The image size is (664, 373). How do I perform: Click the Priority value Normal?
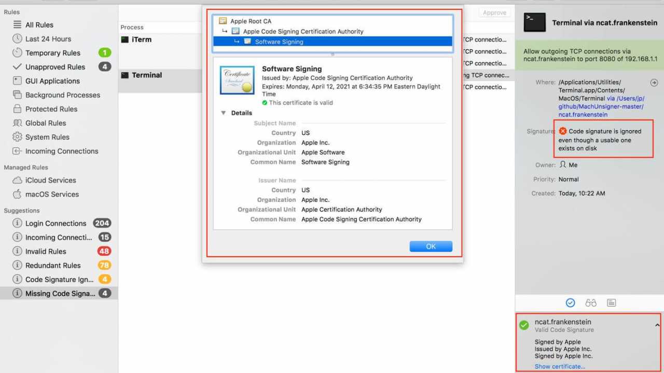[569, 179]
